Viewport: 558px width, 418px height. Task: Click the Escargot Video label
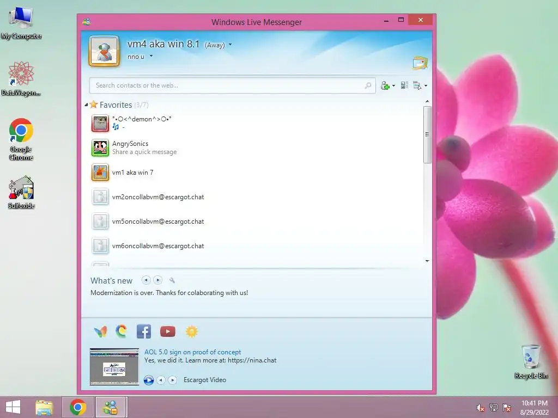coord(205,380)
